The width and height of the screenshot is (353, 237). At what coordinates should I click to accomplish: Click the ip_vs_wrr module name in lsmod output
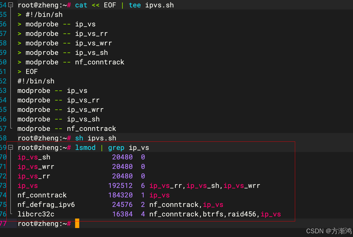click(36, 167)
